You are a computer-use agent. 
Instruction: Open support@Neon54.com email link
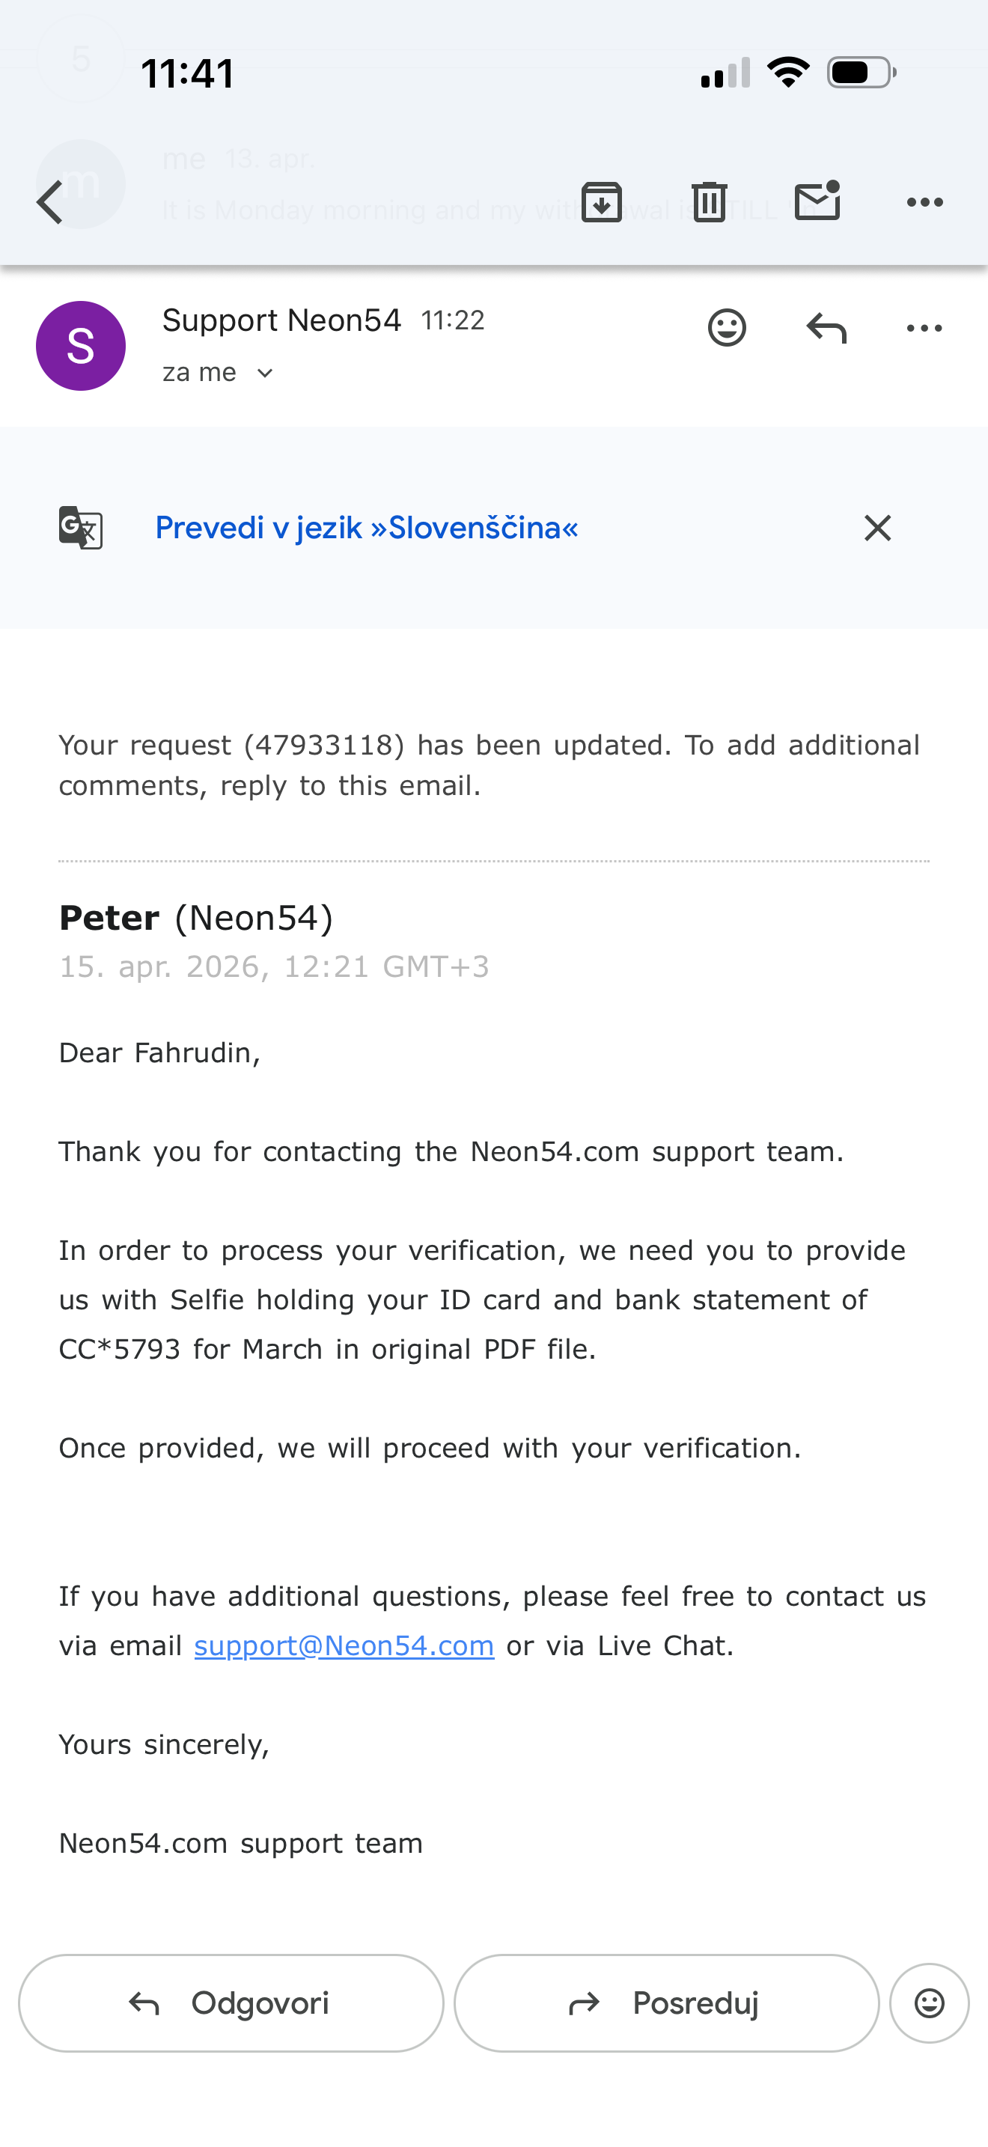click(x=344, y=1646)
